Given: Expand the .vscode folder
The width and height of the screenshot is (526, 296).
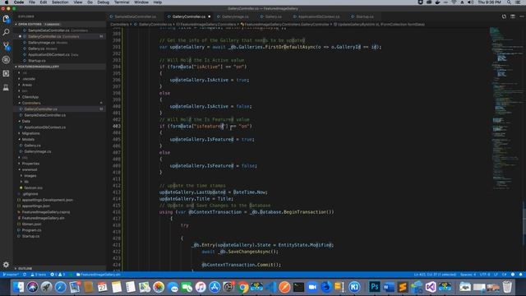Looking at the screenshot, I should coord(29,79).
